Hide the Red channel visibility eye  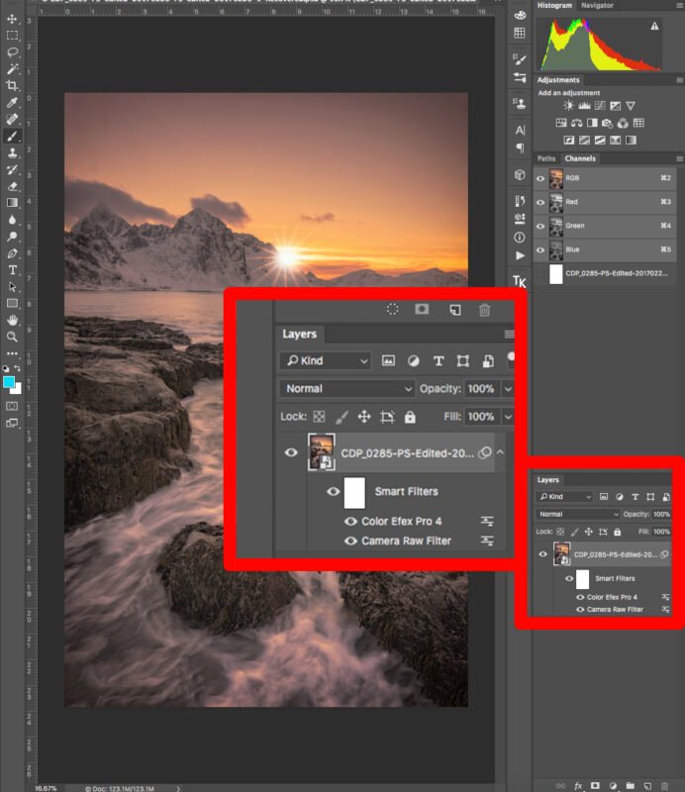pyautogui.click(x=540, y=202)
